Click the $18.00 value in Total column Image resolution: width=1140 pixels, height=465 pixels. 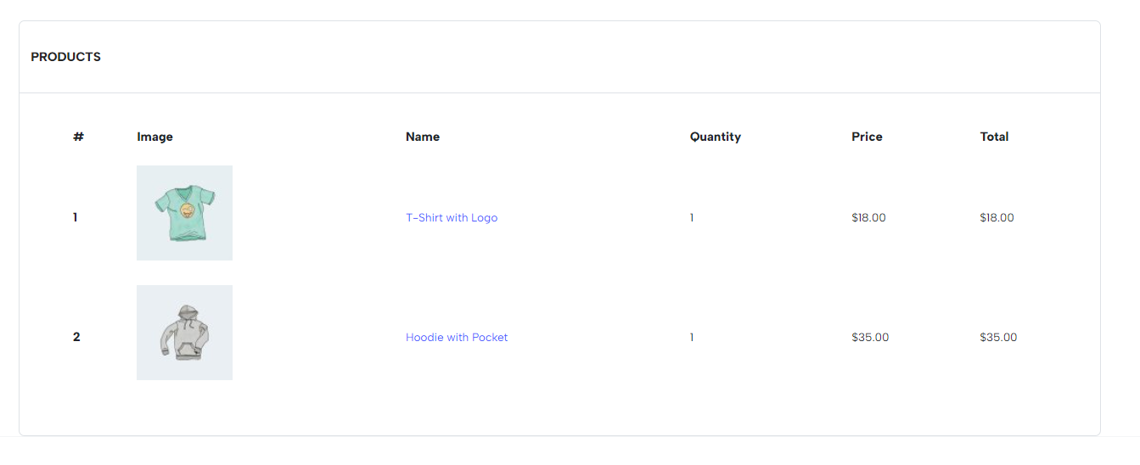[997, 218]
